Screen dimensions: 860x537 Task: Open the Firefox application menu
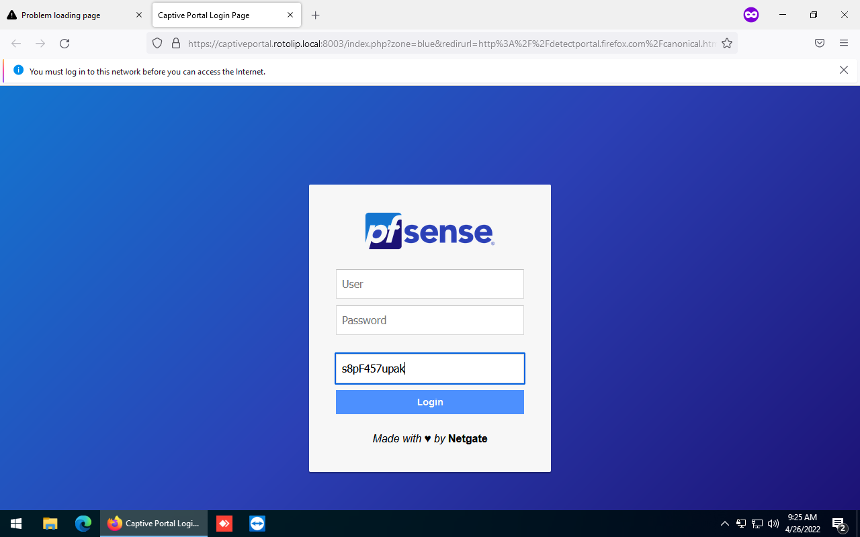[x=843, y=43]
